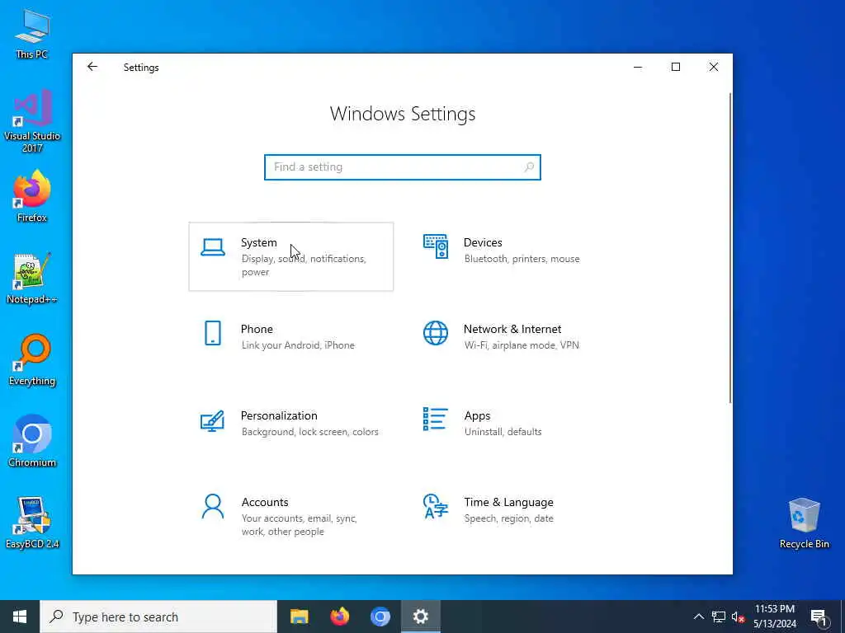Go back using the Settings back arrow
845x633 pixels.
click(x=92, y=67)
